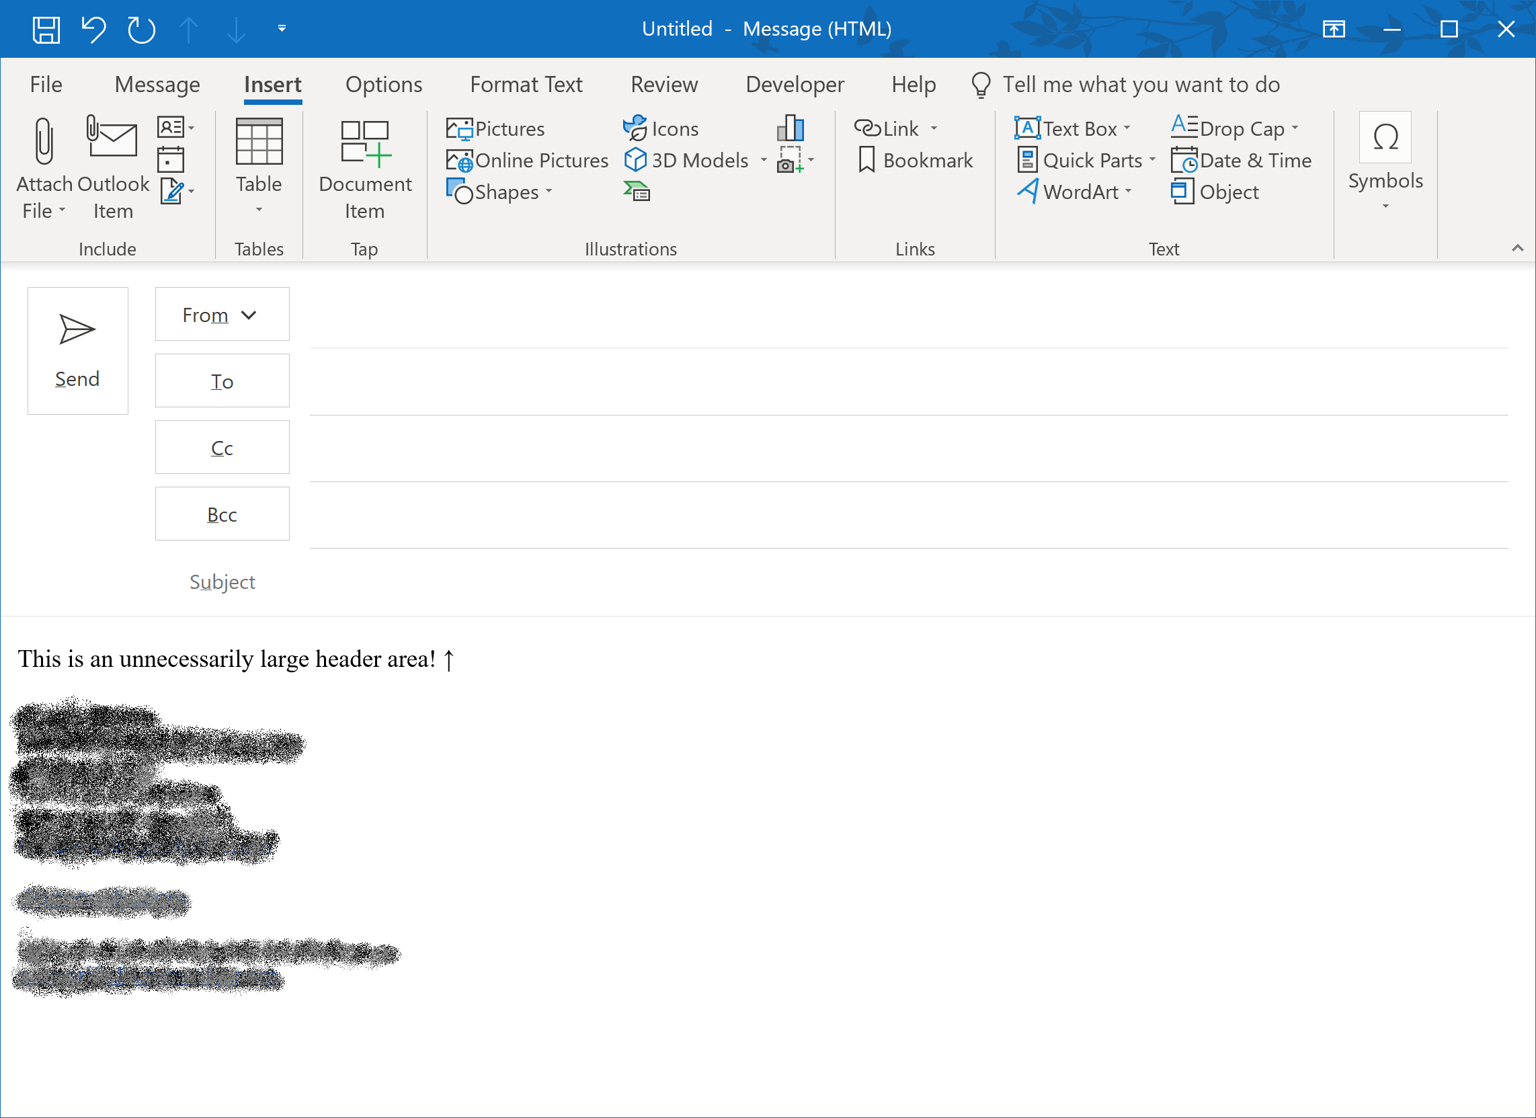The height and width of the screenshot is (1118, 1536).
Task: Collapse the ribbon with the chevron
Action: (1517, 248)
